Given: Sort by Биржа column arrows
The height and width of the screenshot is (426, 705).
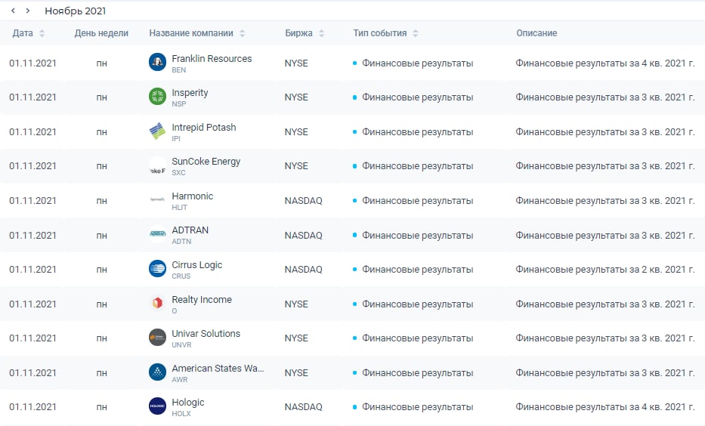Looking at the screenshot, I should click(321, 33).
